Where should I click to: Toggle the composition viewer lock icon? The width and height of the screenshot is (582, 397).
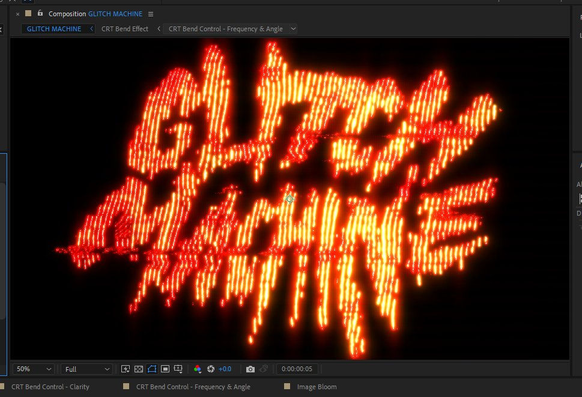40,13
